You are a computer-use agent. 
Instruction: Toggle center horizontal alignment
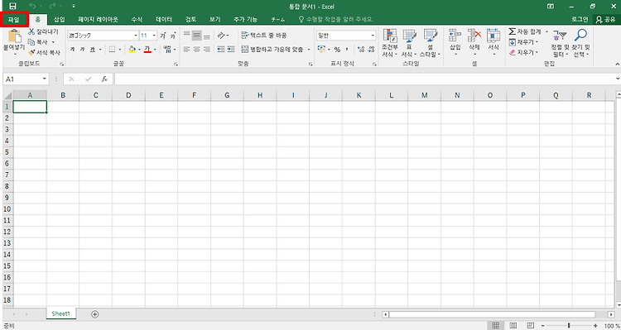[x=197, y=50]
